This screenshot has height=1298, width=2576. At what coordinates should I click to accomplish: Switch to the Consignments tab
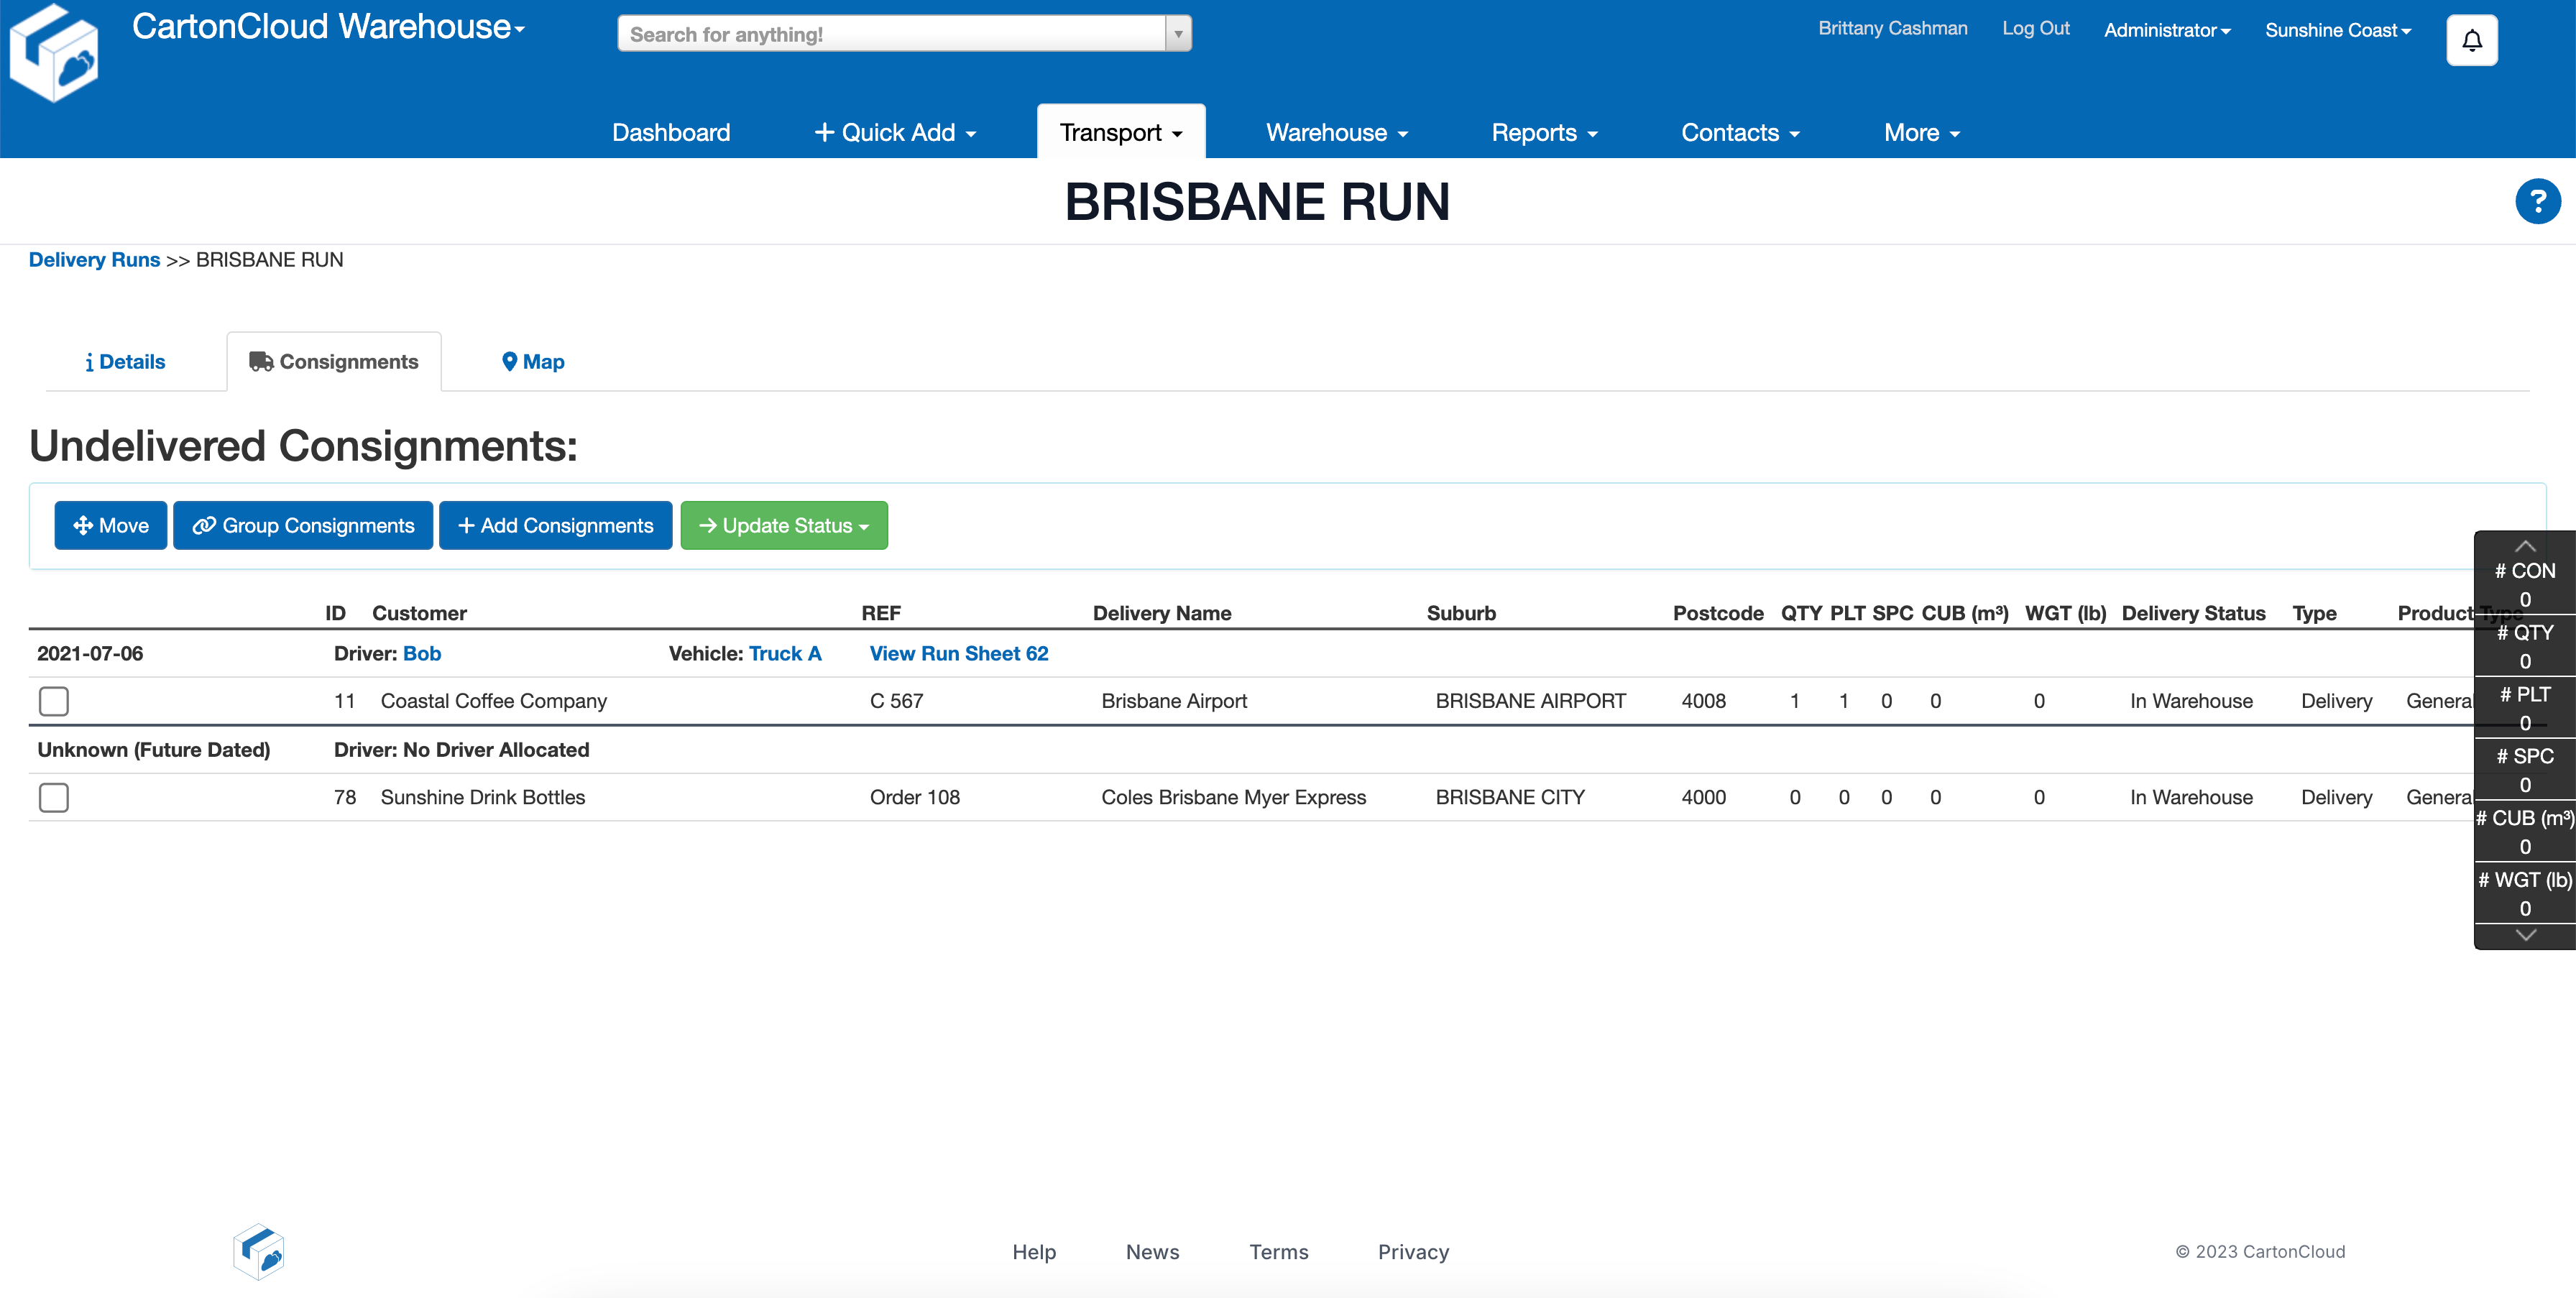(334, 362)
